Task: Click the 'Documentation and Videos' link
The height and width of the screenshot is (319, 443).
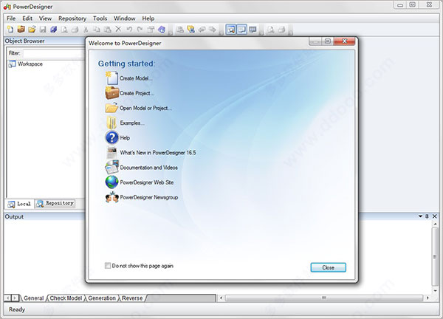Action: click(149, 168)
